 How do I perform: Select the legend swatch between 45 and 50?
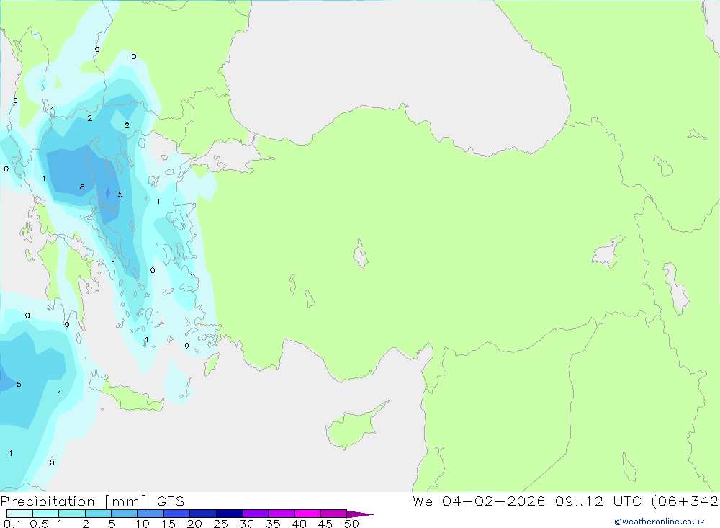333,514
